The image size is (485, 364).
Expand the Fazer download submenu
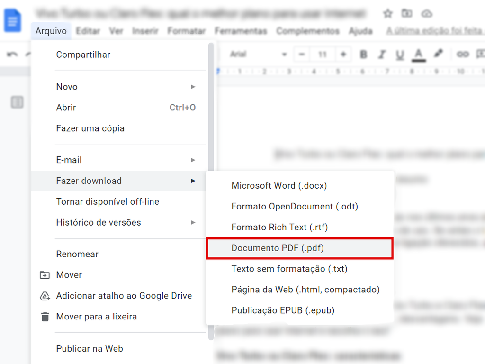coord(118,181)
